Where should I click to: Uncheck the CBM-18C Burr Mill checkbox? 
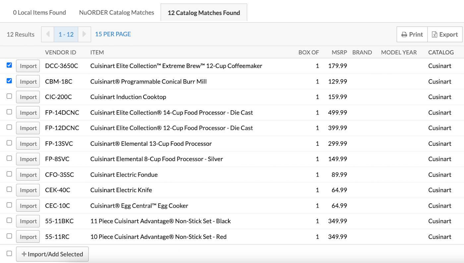(9, 80)
